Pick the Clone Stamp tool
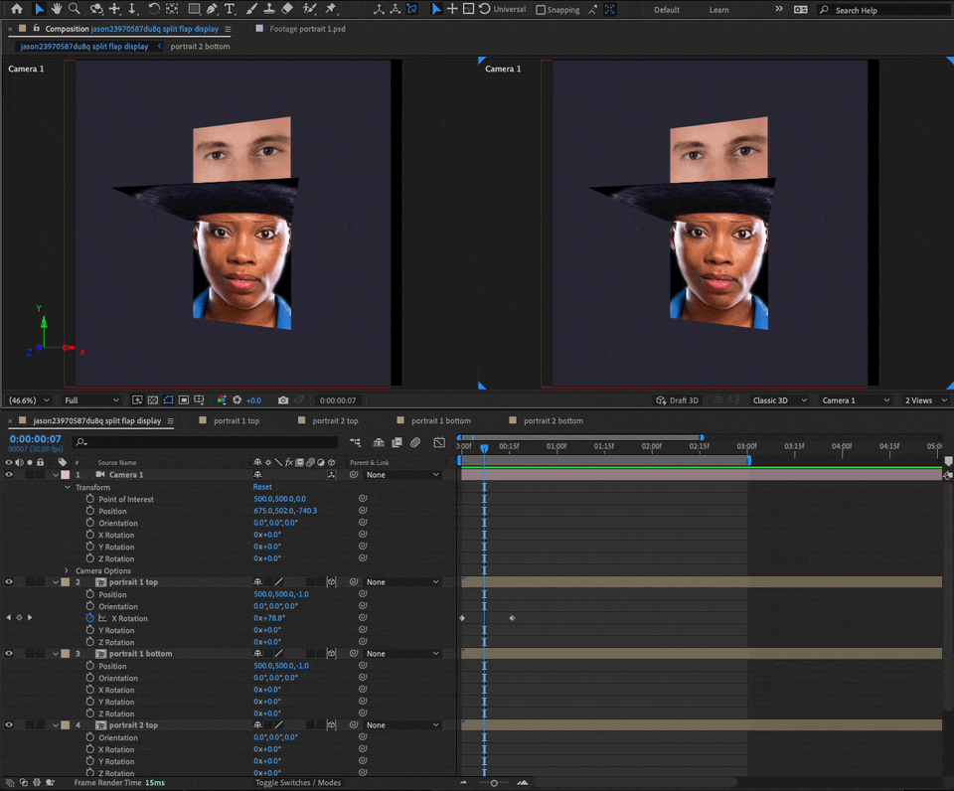This screenshot has width=954, height=791. pos(268,10)
